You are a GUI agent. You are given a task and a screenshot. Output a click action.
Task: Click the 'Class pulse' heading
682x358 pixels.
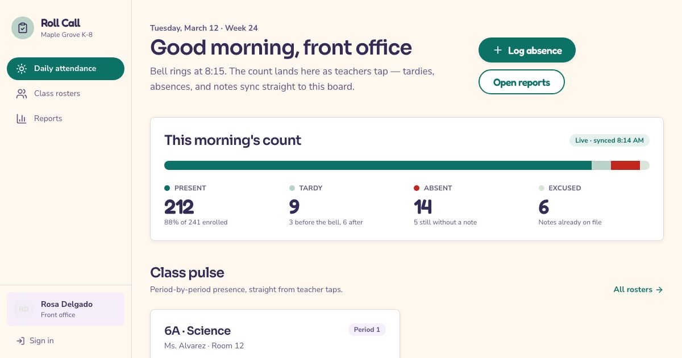coord(188,273)
